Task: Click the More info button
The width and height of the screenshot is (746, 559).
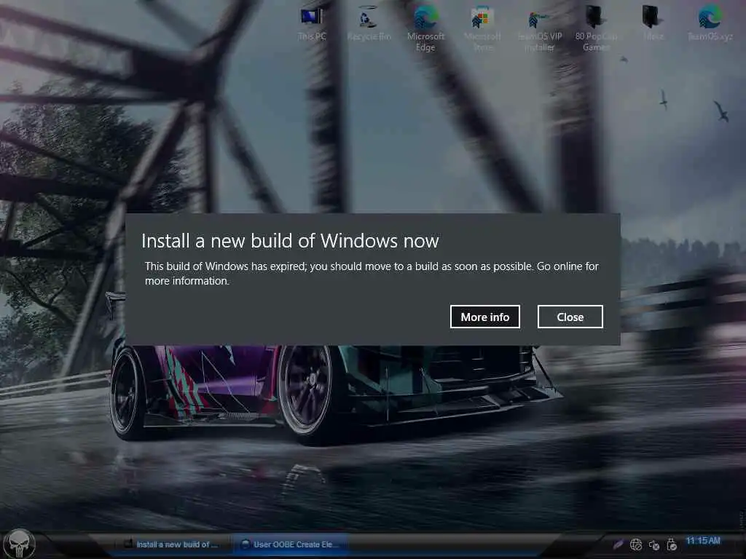Action: [484, 317]
